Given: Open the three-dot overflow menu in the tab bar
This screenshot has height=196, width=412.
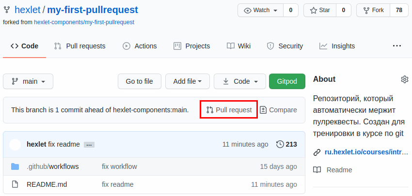Looking at the screenshot, I should point(397,46).
